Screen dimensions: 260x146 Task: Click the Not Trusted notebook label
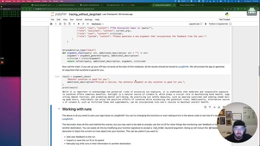(x=225, y=19)
